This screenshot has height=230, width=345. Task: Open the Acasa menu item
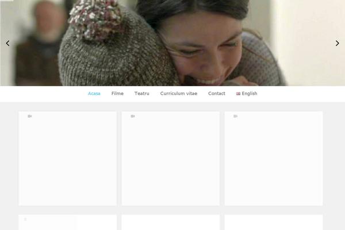pyautogui.click(x=94, y=94)
